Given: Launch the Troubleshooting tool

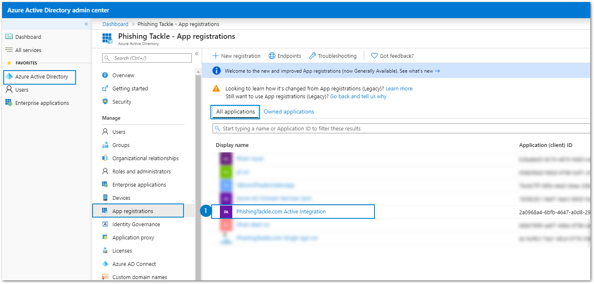Looking at the screenshot, I should (x=333, y=56).
